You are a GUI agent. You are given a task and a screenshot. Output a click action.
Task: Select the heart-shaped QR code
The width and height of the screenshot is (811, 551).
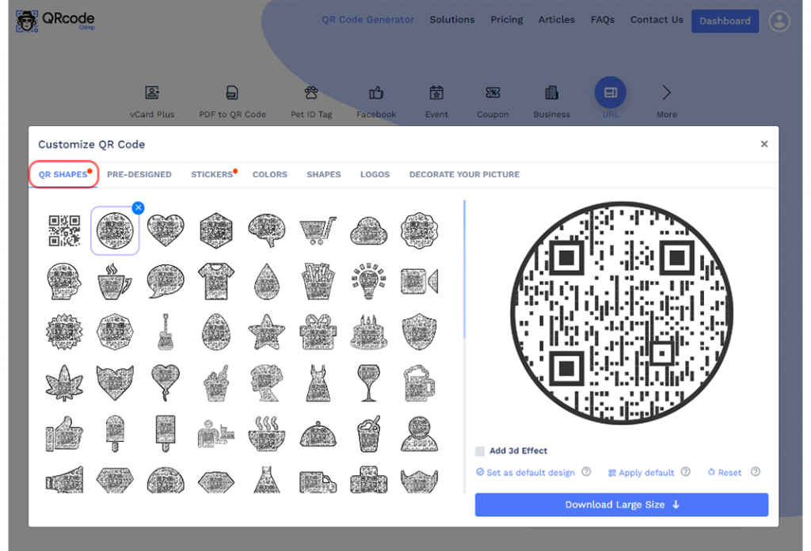point(166,231)
